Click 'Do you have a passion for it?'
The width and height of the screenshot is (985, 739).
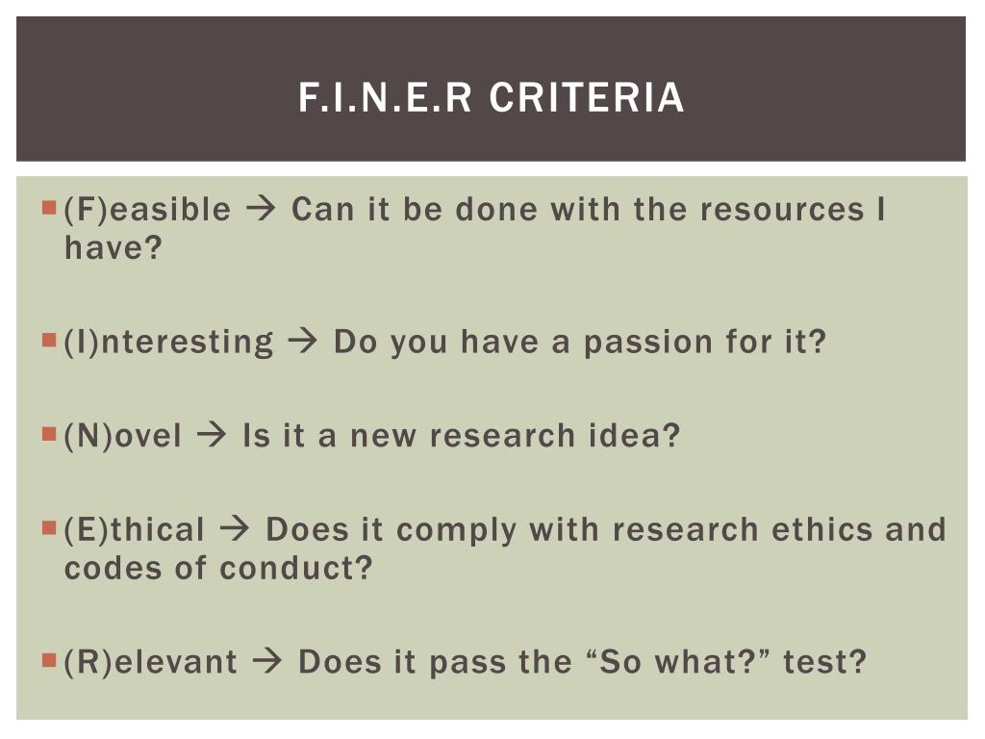(580, 344)
